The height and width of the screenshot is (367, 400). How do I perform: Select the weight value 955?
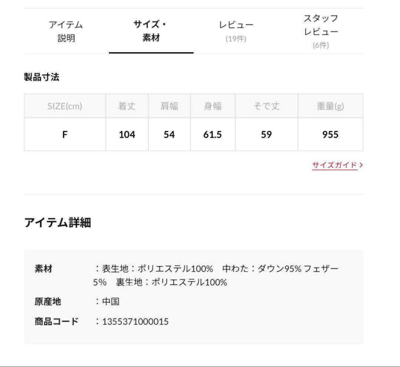tap(329, 135)
